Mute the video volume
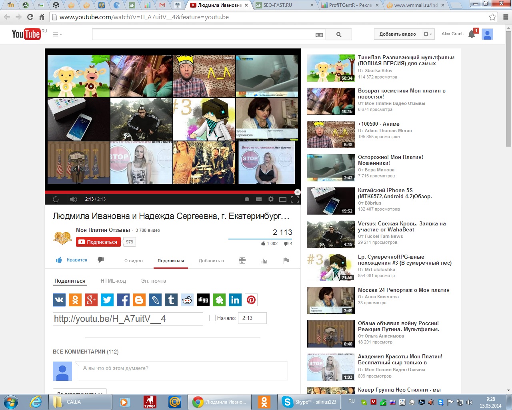Screen dimensions: 512x410 [73, 199]
